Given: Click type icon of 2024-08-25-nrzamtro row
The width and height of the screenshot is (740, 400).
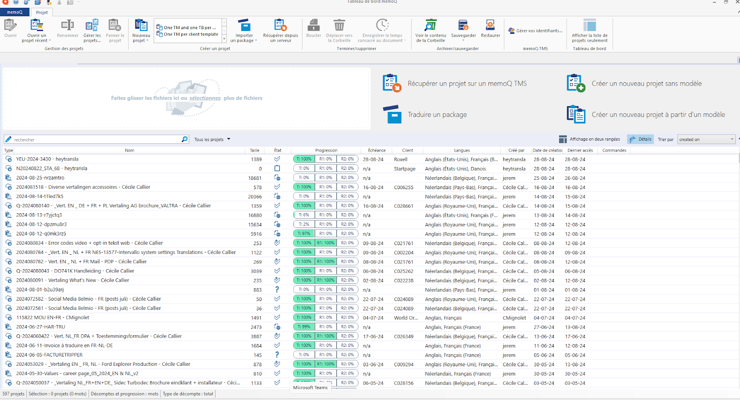Looking at the screenshot, I should (x=8, y=178).
